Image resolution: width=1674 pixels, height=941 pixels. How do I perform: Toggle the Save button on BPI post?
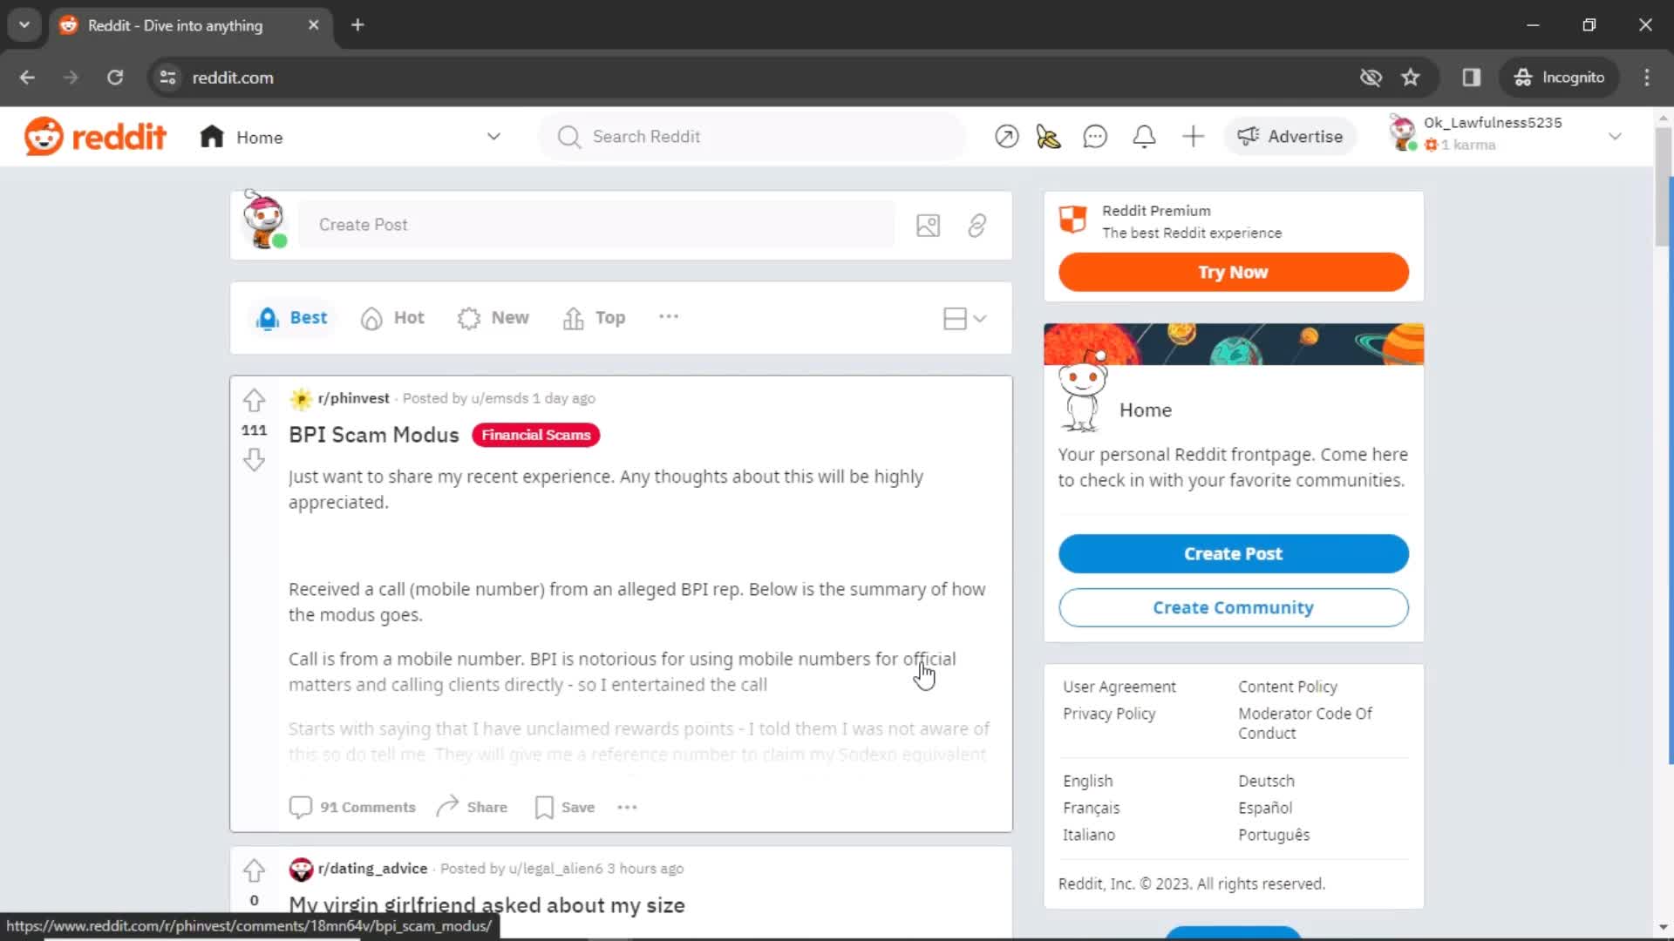click(563, 807)
